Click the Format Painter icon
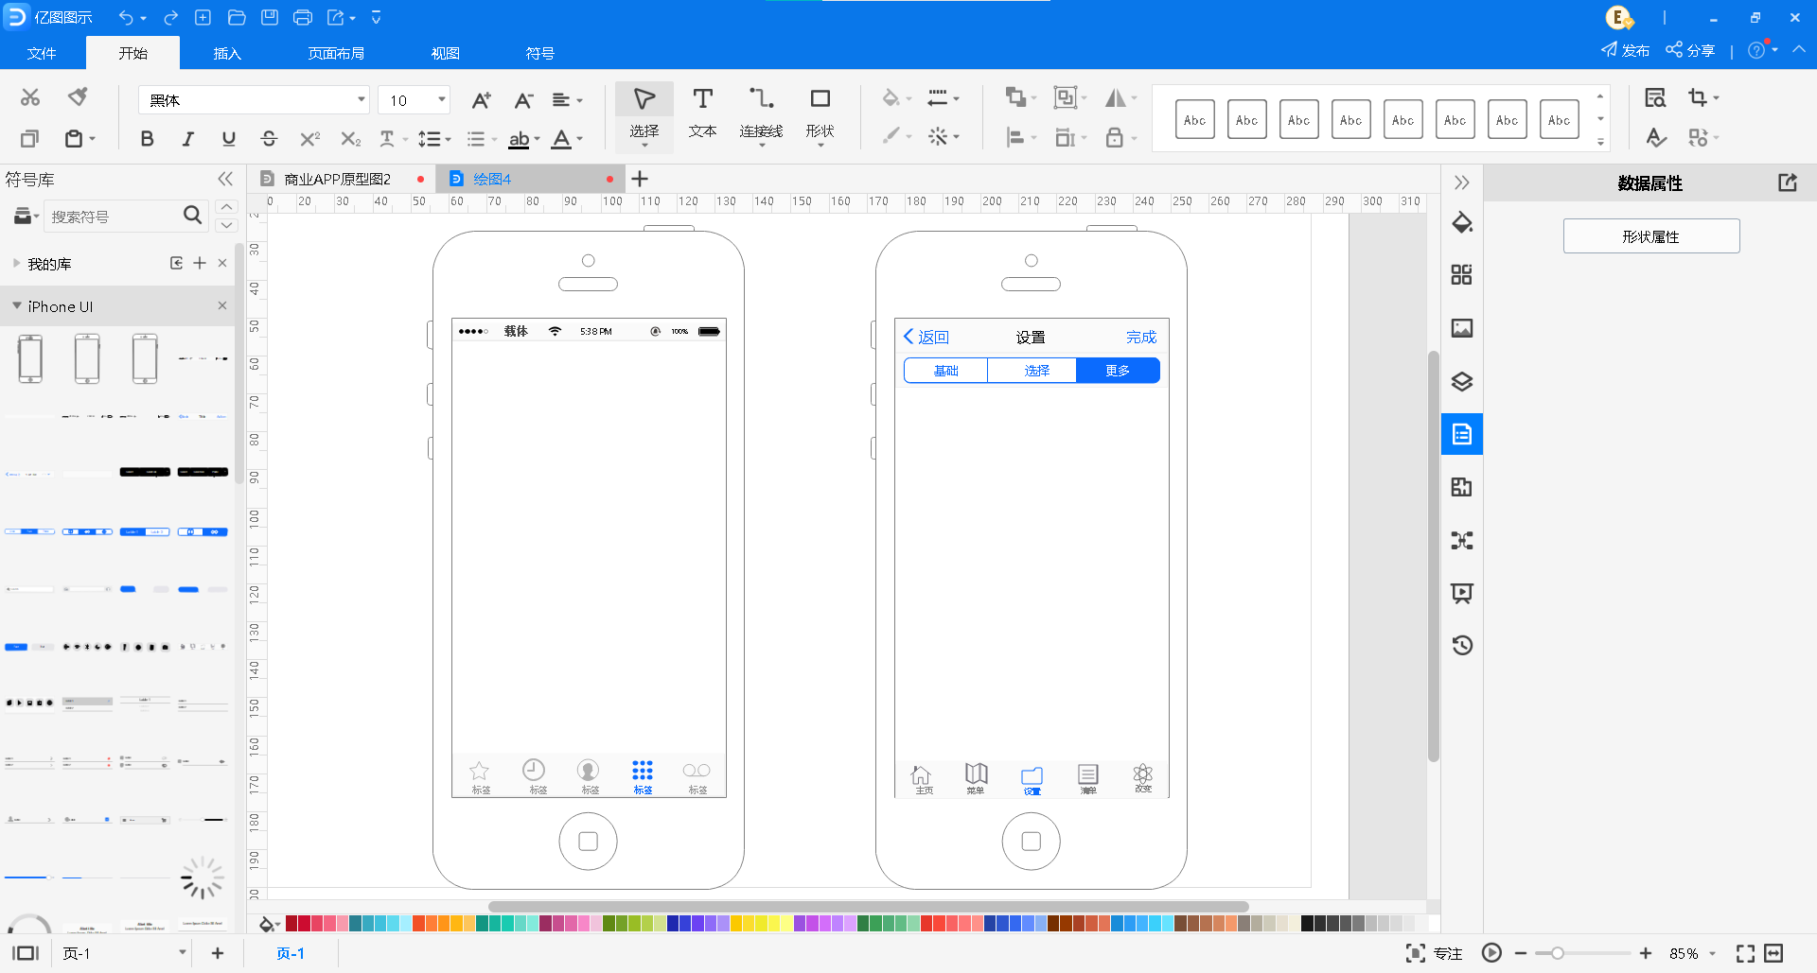This screenshot has width=1817, height=973. click(78, 96)
